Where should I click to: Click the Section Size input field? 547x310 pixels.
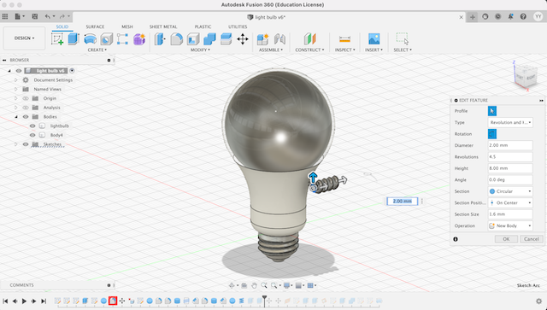tap(510, 214)
